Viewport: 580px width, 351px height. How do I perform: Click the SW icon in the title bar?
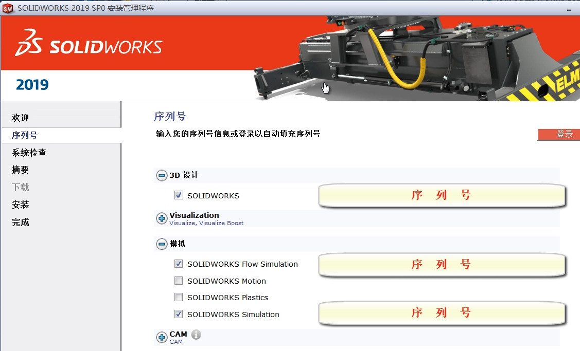tap(9, 8)
